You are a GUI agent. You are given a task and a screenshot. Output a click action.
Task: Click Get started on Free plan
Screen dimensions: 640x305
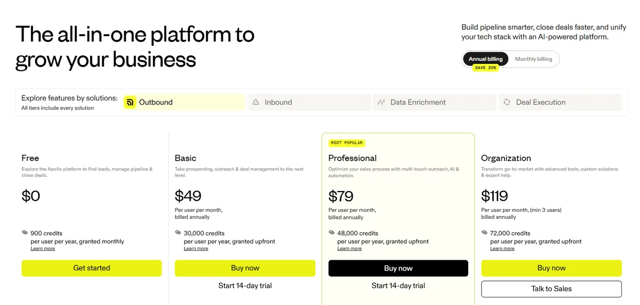point(92,268)
